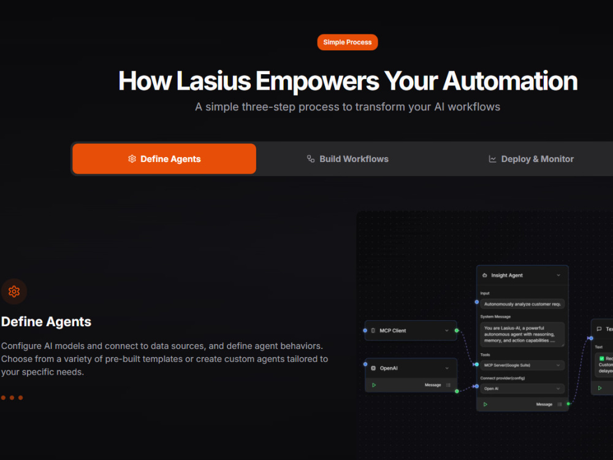Viewport: 613px width, 460px height.
Task: Run the Text node play button
Action: click(x=600, y=388)
